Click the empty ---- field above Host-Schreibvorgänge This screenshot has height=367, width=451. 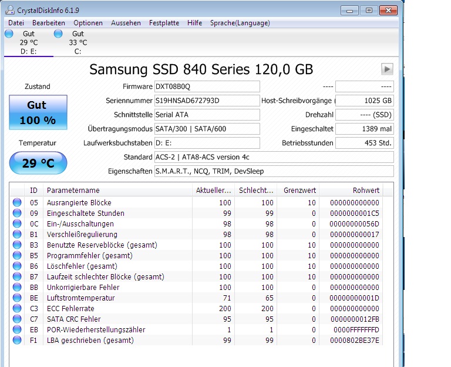tap(365, 86)
